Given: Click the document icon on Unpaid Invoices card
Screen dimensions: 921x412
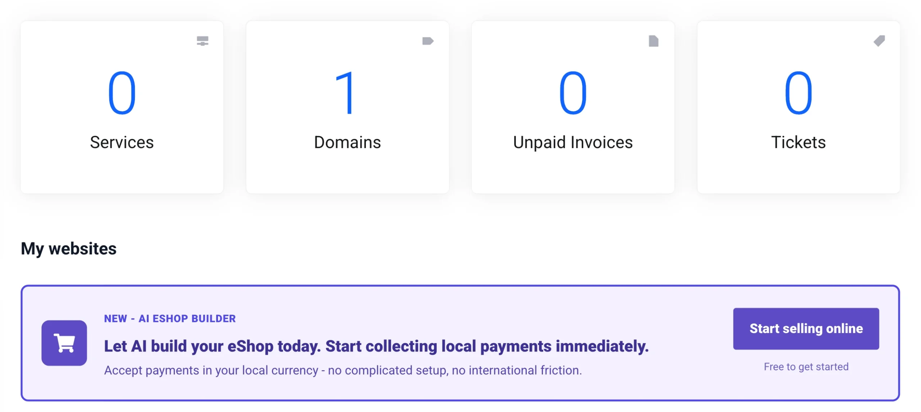Looking at the screenshot, I should coord(653,41).
